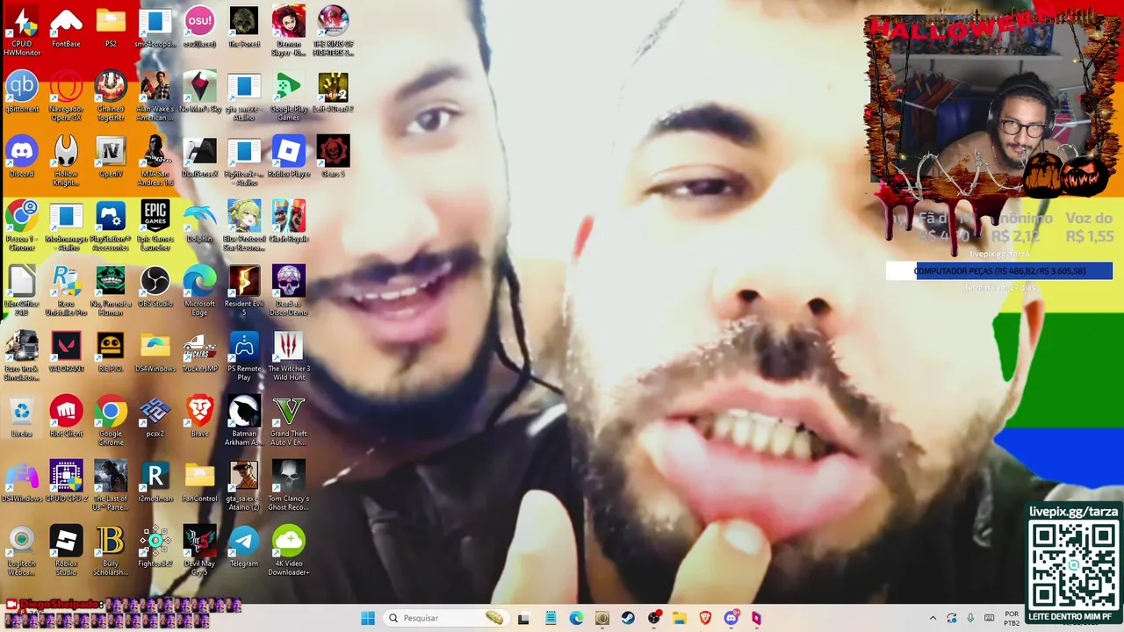The width and height of the screenshot is (1124, 632).
Task: Launch Tom Clancy's Ghost Recon shortcut
Action: [x=288, y=485]
